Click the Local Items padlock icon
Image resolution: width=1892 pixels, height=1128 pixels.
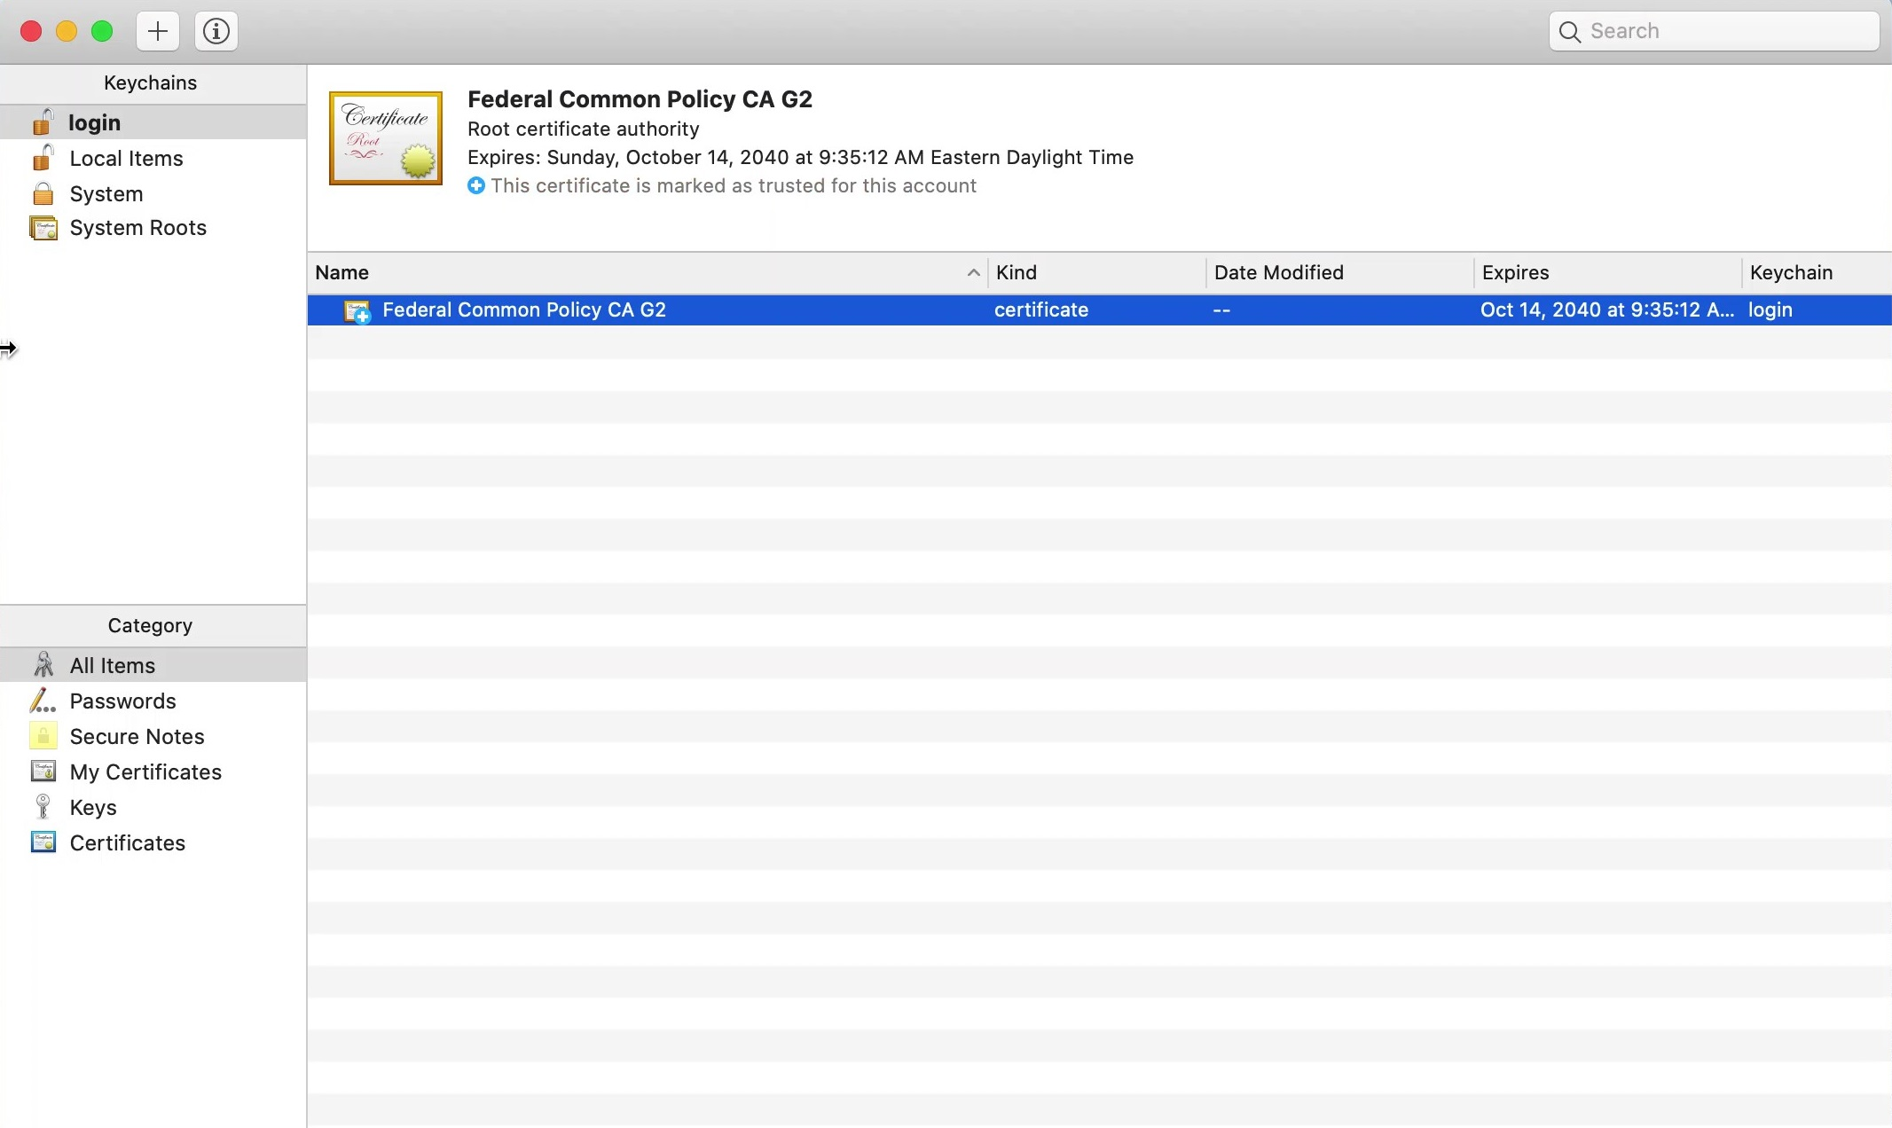[x=43, y=157]
